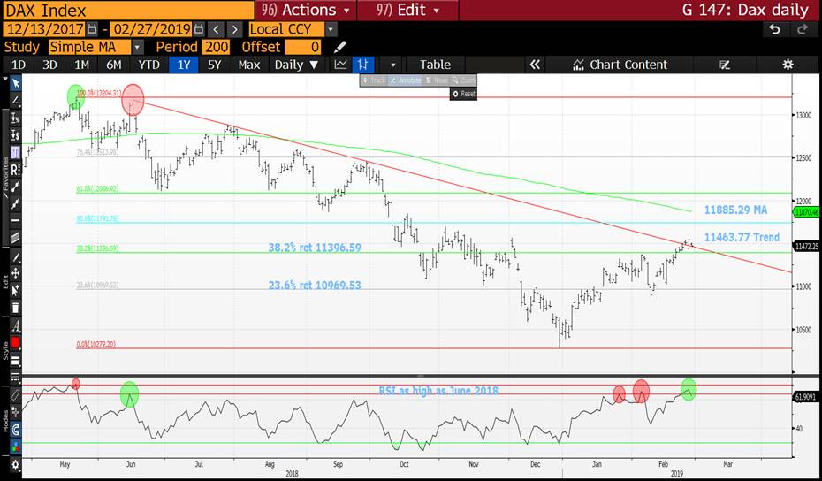Select the arrow pointer tool in left toolbar
The height and width of the screenshot is (481, 822).
(16, 83)
